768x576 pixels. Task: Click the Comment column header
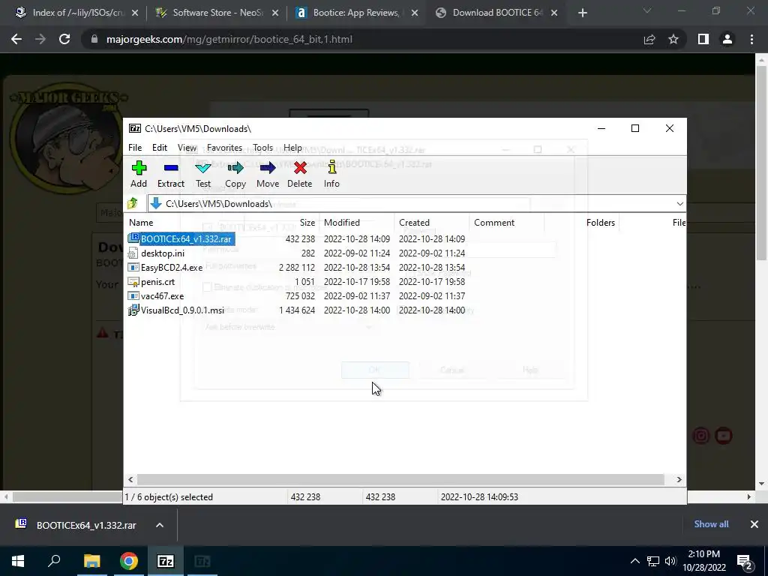coord(494,222)
